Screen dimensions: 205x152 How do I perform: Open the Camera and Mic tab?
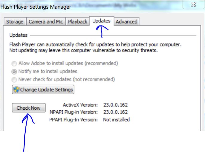coord(46,22)
